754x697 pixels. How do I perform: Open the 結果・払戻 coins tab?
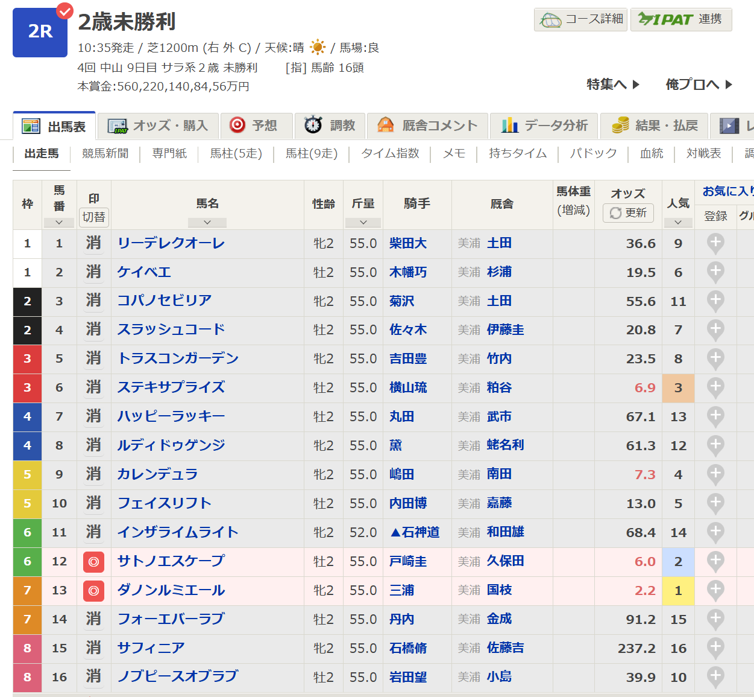[x=655, y=126]
